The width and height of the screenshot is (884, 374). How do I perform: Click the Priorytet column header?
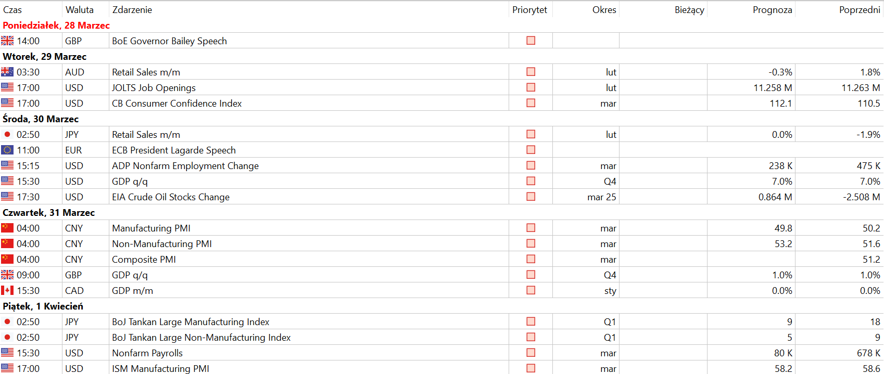pyautogui.click(x=530, y=10)
